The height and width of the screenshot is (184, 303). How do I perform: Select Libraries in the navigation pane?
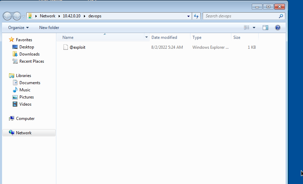24,75
